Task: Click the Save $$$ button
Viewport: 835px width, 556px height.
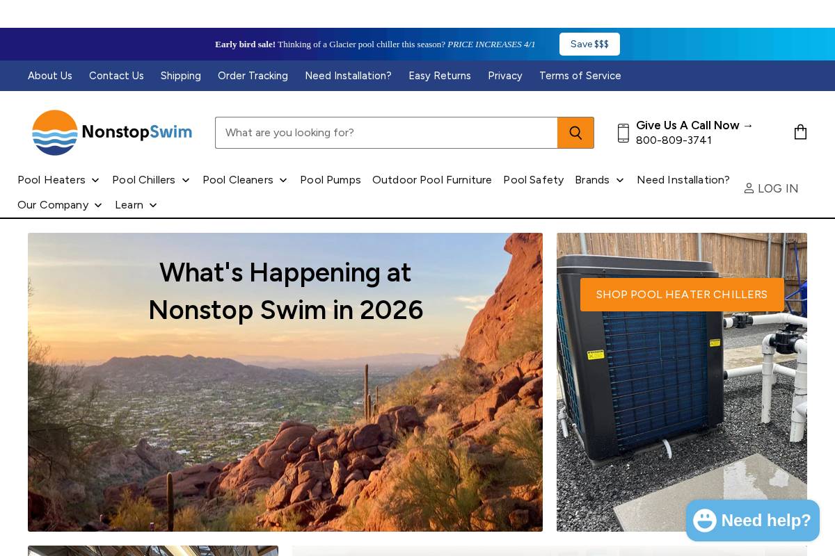Action: [589, 44]
